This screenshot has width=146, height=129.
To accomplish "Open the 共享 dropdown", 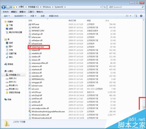I will point(33,16).
